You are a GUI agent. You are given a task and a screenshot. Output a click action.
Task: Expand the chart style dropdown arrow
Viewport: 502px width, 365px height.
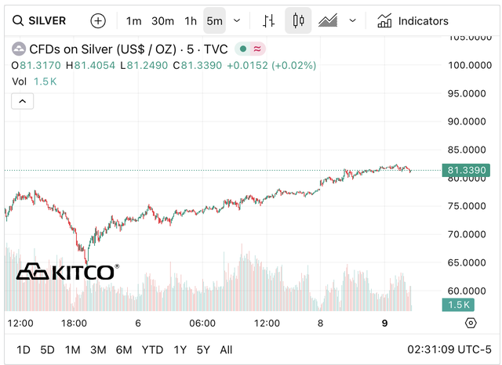click(x=352, y=21)
